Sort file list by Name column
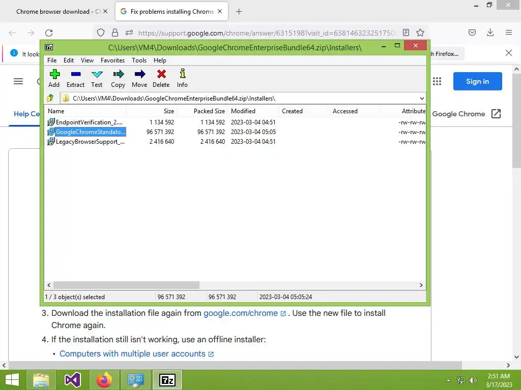The image size is (521, 390). click(x=85, y=111)
